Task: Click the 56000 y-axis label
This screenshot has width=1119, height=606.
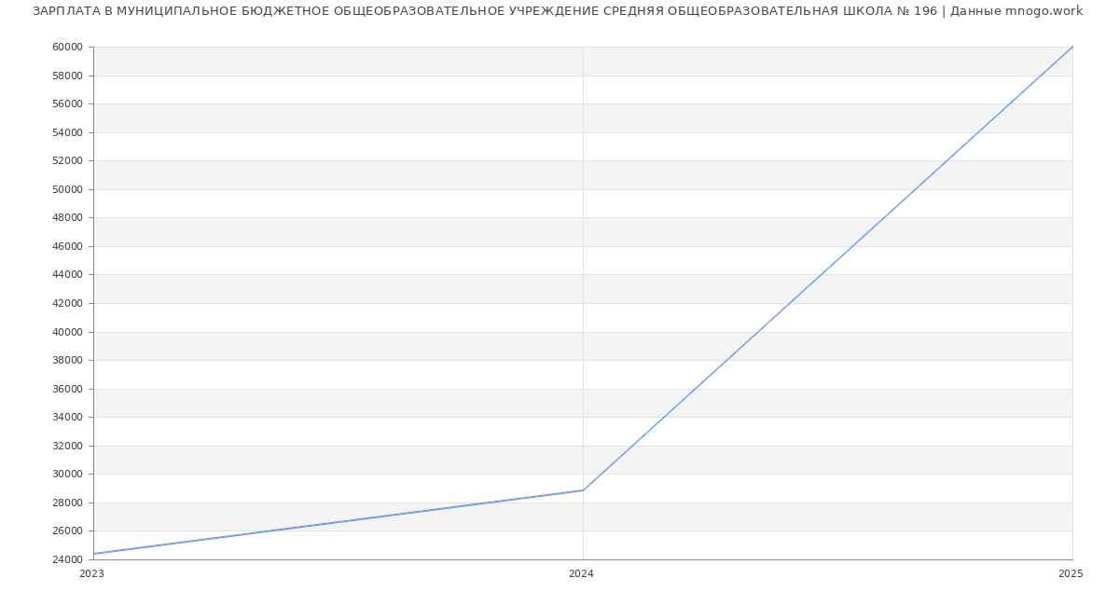Action: [x=67, y=103]
